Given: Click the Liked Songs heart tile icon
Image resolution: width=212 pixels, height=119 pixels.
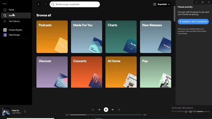Looking at the screenshot, I should tap(5, 35).
